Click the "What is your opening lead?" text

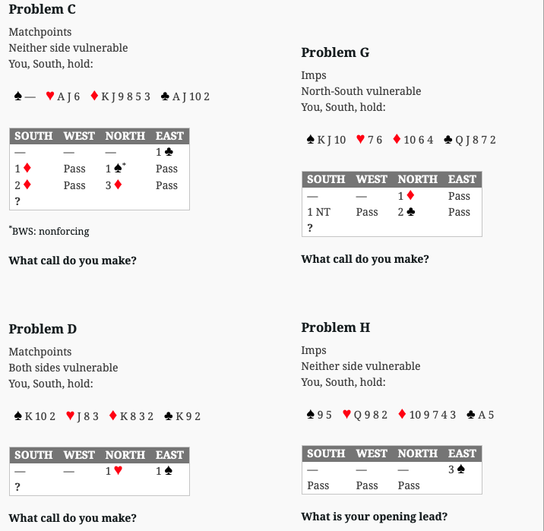374,517
